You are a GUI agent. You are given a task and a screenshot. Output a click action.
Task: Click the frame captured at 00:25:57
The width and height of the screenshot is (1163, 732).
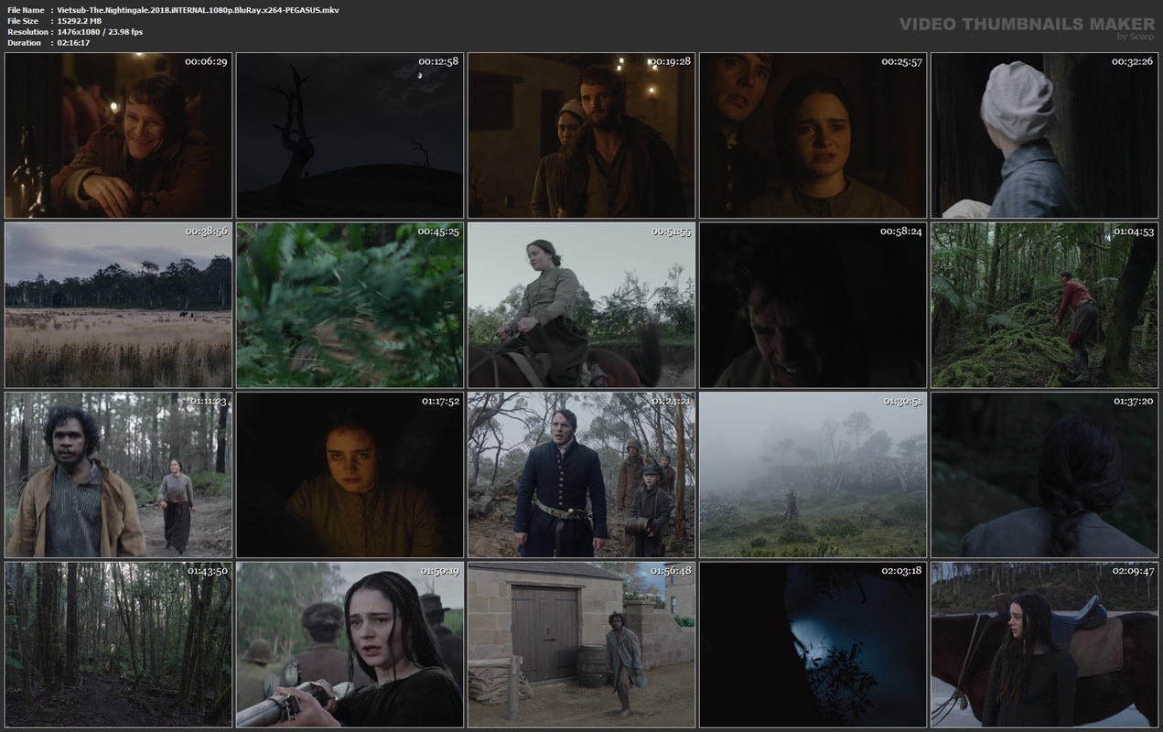(813, 135)
